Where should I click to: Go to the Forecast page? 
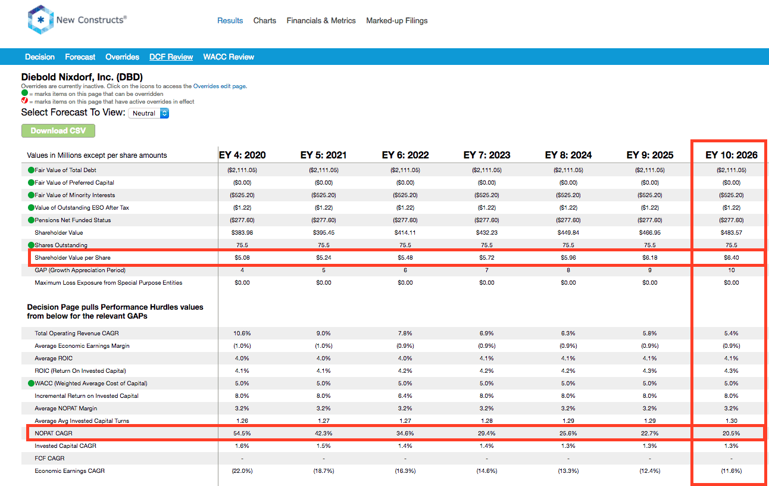pos(80,57)
